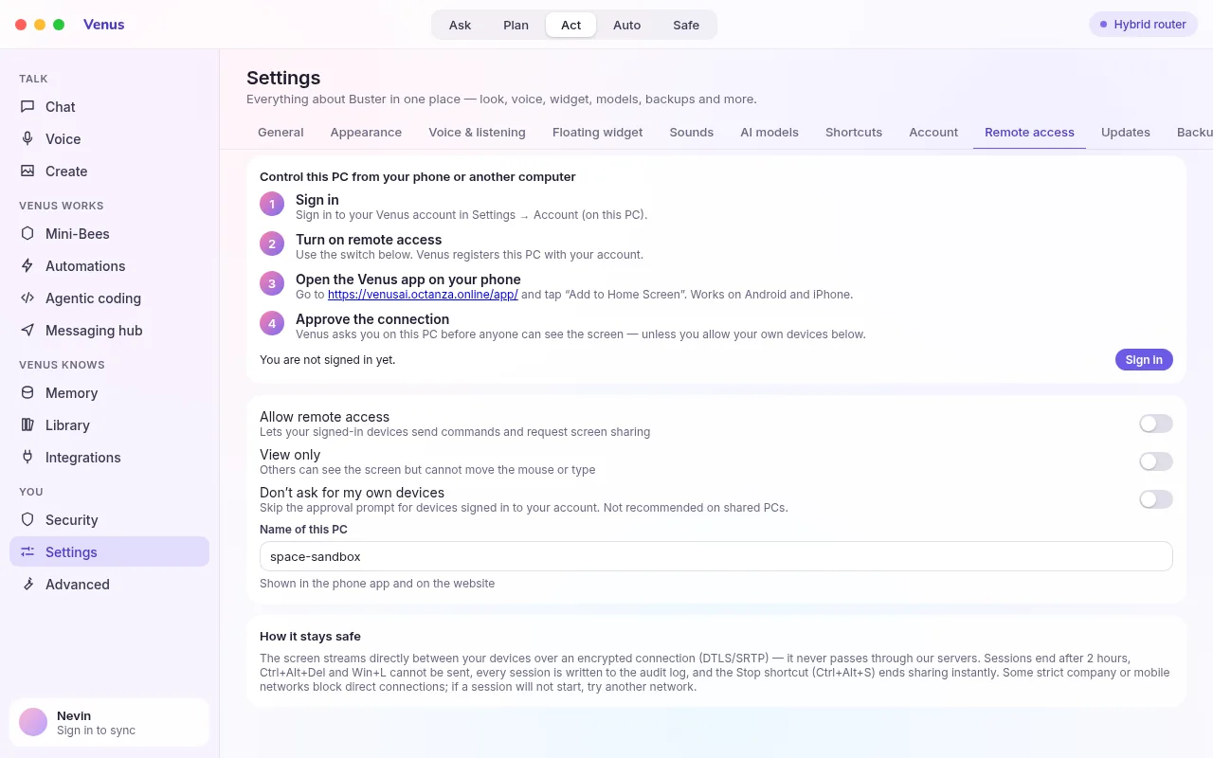Click the Venus app title
This screenshot has height=758, width=1213.
[x=104, y=25]
